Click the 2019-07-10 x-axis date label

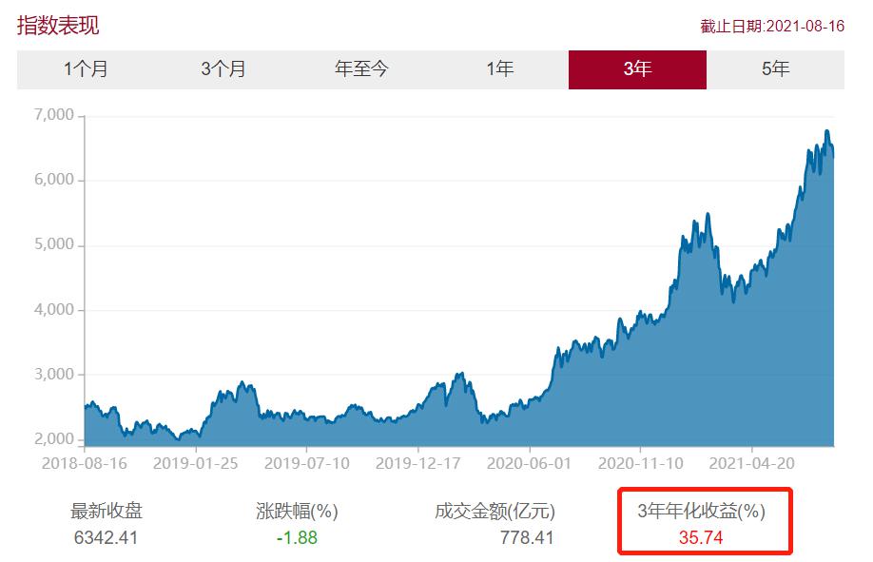click(x=307, y=463)
